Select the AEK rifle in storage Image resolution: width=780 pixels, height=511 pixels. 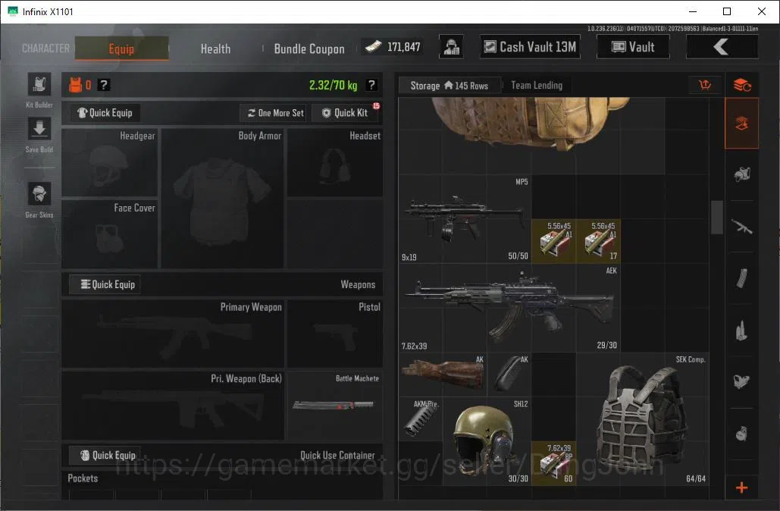[x=509, y=309]
